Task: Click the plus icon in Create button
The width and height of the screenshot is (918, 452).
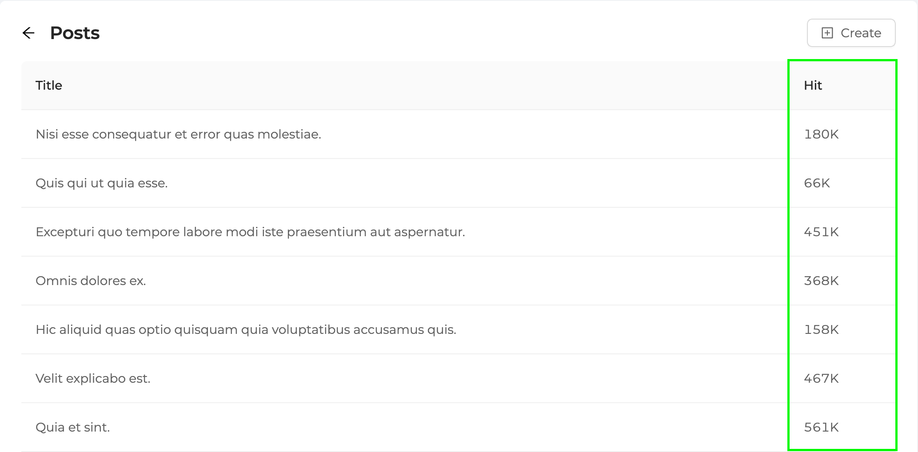Action: click(827, 33)
